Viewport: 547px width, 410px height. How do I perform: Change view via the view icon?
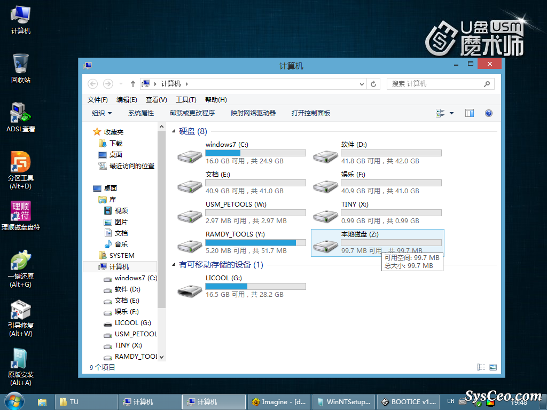click(x=440, y=113)
